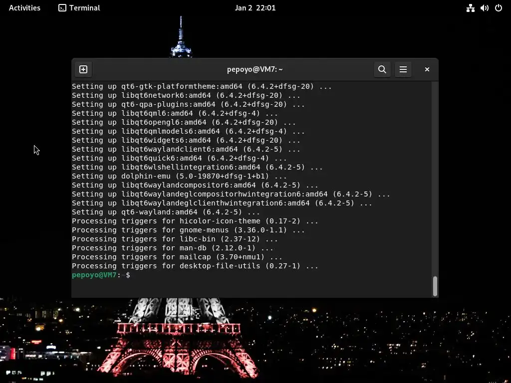
Task: Click the pepoyo@VM7 shell prompt
Action: [x=101, y=275]
